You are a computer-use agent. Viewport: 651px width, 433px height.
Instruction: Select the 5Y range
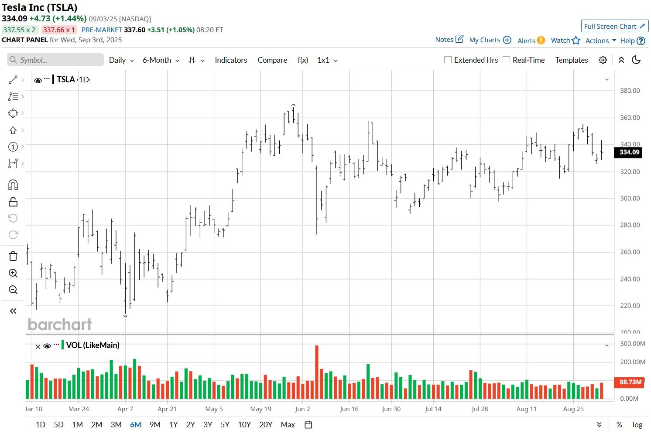pyautogui.click(x=225, y=425)
